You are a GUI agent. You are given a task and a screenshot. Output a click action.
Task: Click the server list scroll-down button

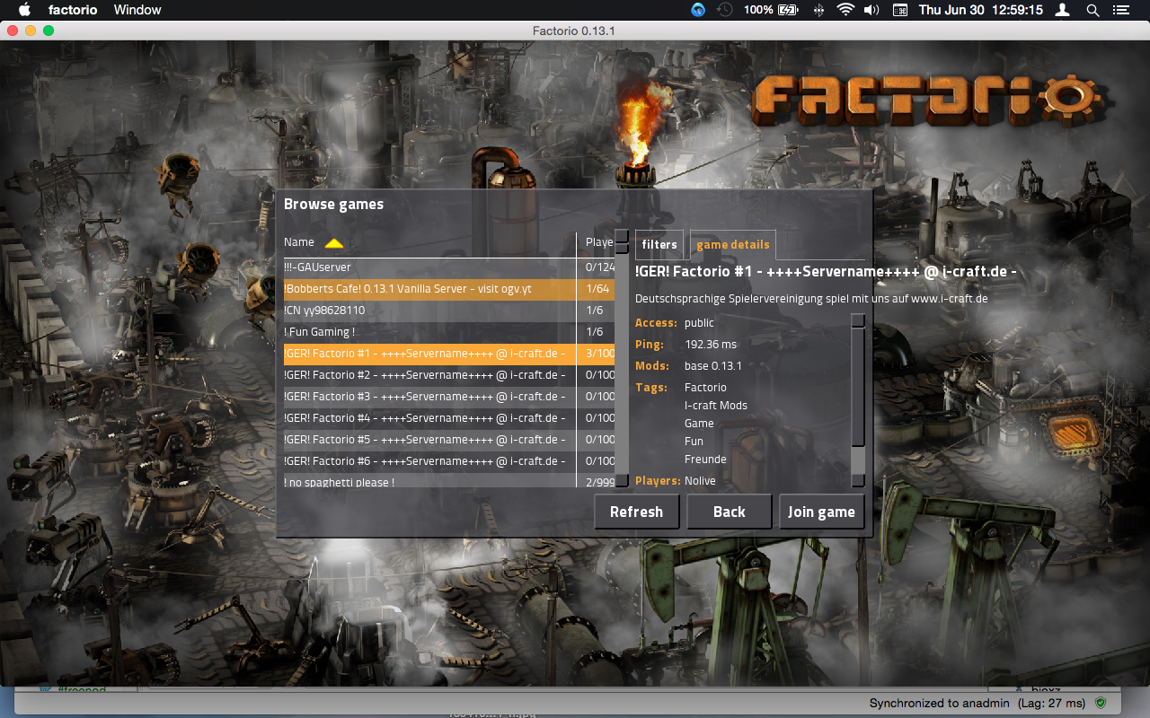(622, 481)
